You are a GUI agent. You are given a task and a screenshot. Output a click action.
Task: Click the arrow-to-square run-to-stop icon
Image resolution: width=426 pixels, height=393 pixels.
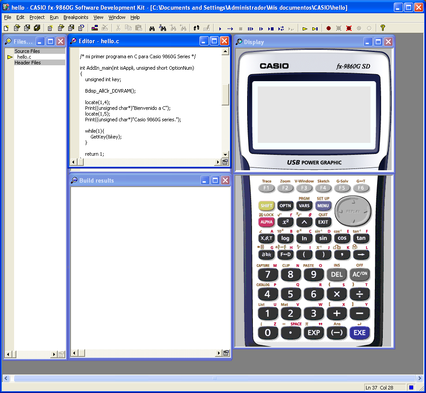pos(271,29)
